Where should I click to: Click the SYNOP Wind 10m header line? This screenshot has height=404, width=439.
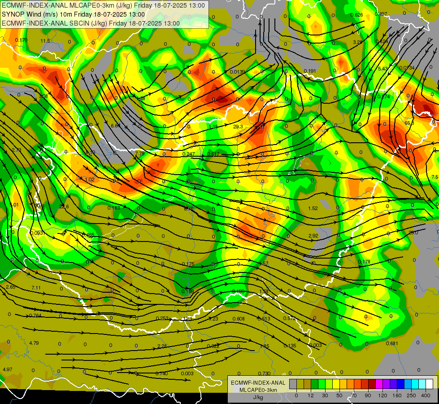point(74,14)
